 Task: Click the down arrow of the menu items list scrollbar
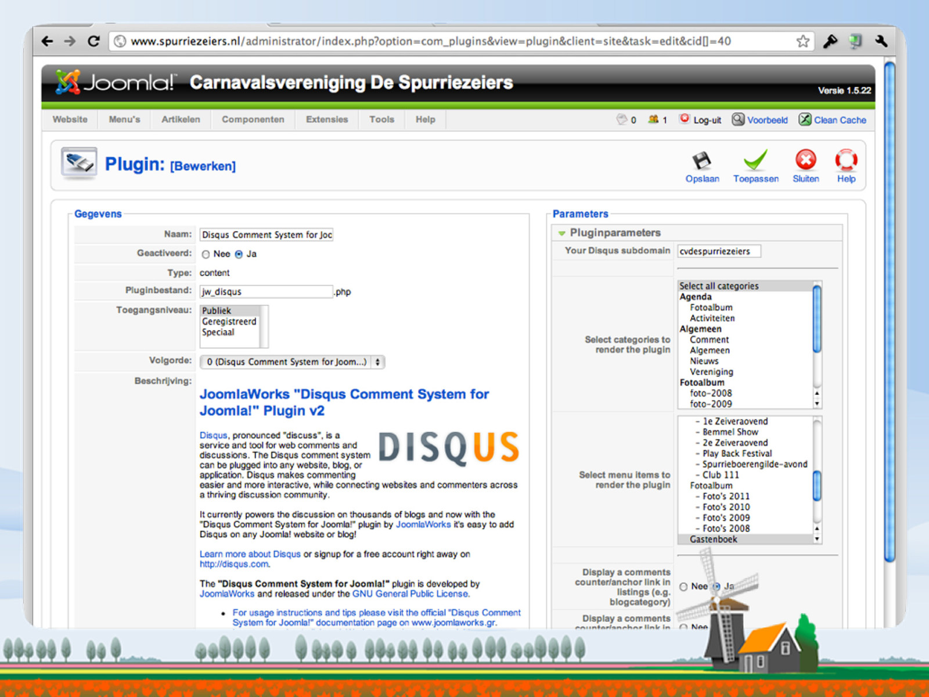coord(817,539)
